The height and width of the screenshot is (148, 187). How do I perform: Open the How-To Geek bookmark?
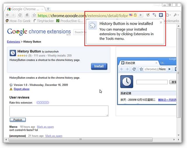(18, 21)
